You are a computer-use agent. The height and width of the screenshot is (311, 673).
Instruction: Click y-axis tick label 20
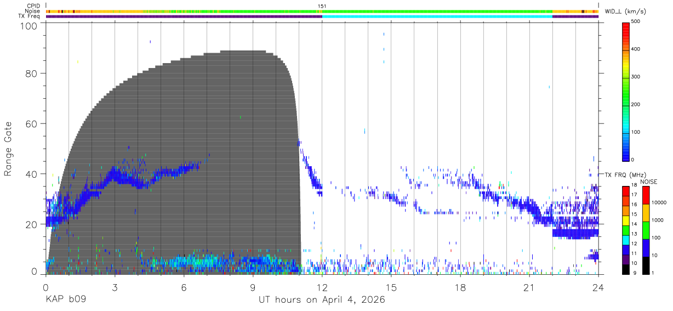30,224
